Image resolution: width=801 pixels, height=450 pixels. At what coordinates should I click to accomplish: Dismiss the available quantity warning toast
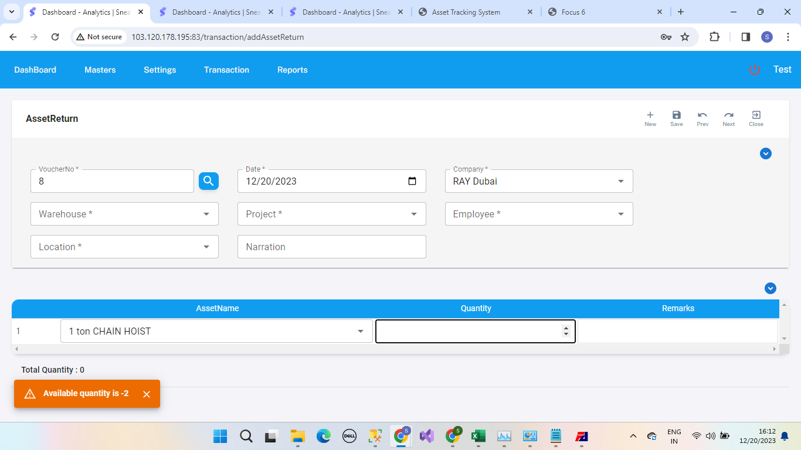pyautogui.click(x=147, y=394)
